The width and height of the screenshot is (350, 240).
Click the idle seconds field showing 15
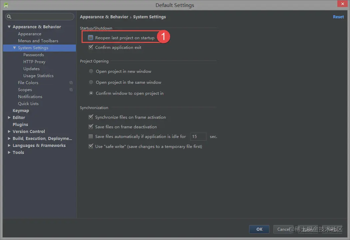pyautogui.click(x=198, y=136)
